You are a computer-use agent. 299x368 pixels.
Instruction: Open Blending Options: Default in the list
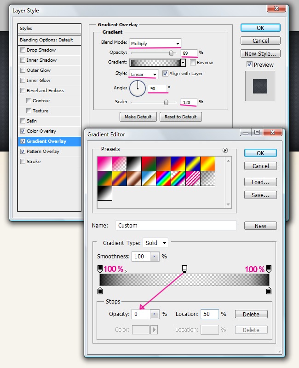pyautogui.click(x=46, y=40)
